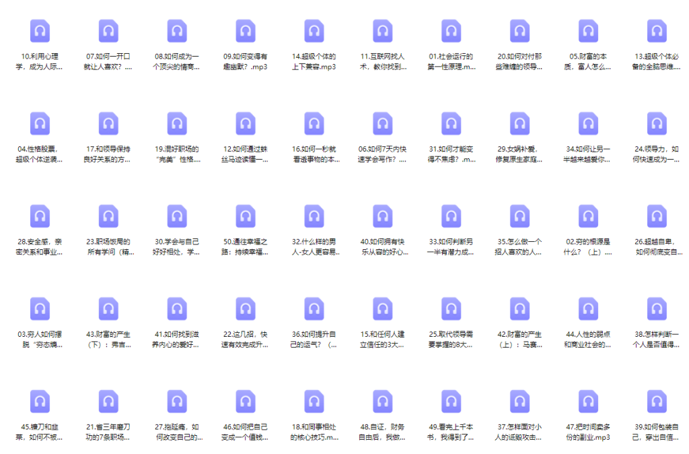This screenshot has height=454, width=689.
Task: Select the filename text 39.如何包装自己
Action: 657,432
